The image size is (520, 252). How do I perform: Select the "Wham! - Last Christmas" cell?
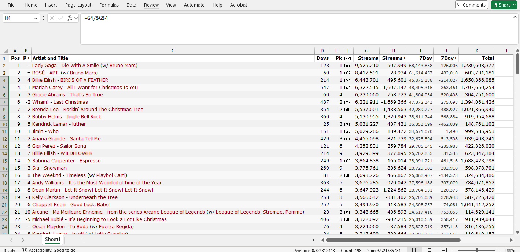pyautogui.click(x=173, y=102)
